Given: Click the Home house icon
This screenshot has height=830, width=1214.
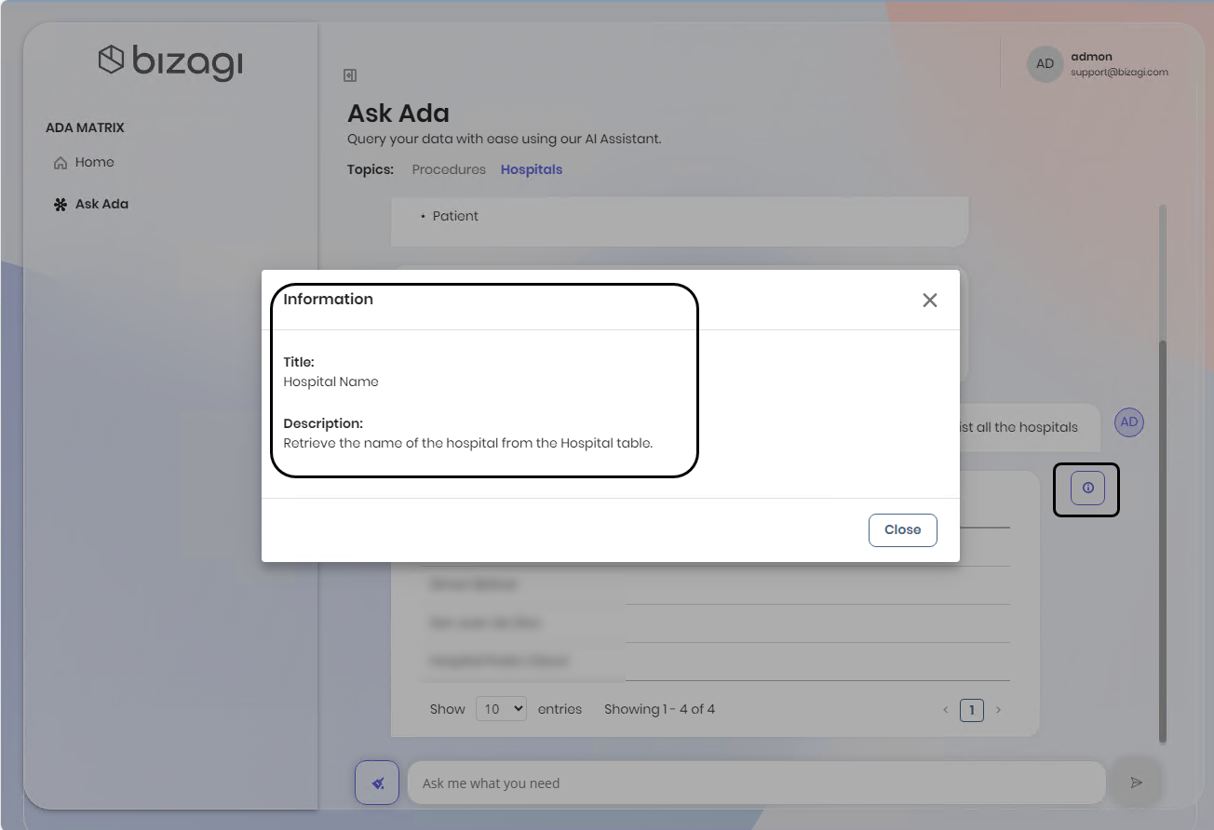Looking at the screenshot, I should click(61, 163).
